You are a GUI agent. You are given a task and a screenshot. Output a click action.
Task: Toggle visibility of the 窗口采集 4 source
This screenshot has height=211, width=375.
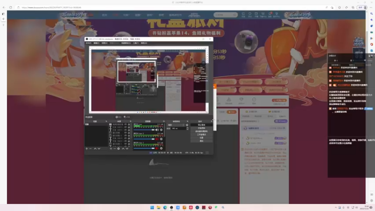coord(126,136)
